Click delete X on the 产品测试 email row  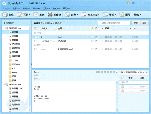[x=102, y=41]
